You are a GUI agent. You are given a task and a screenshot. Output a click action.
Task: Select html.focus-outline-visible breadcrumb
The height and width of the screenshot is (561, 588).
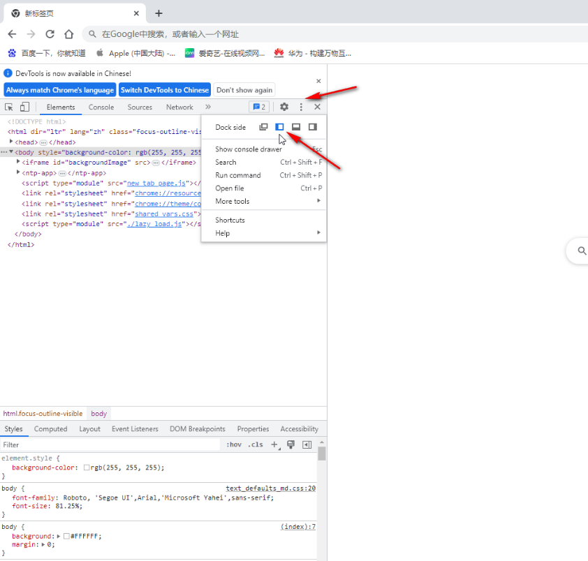(43, 413)
